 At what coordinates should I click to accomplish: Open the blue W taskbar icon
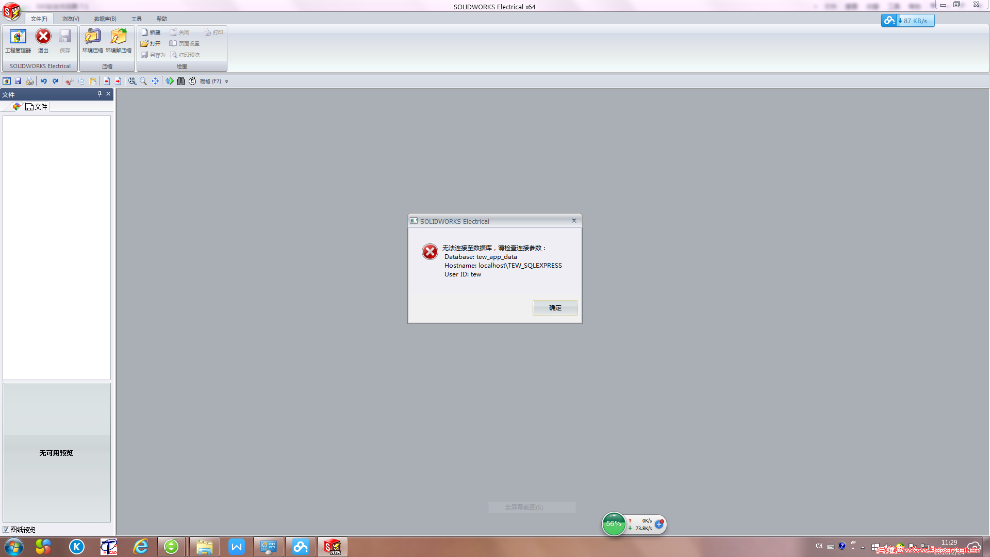(237, 547)
